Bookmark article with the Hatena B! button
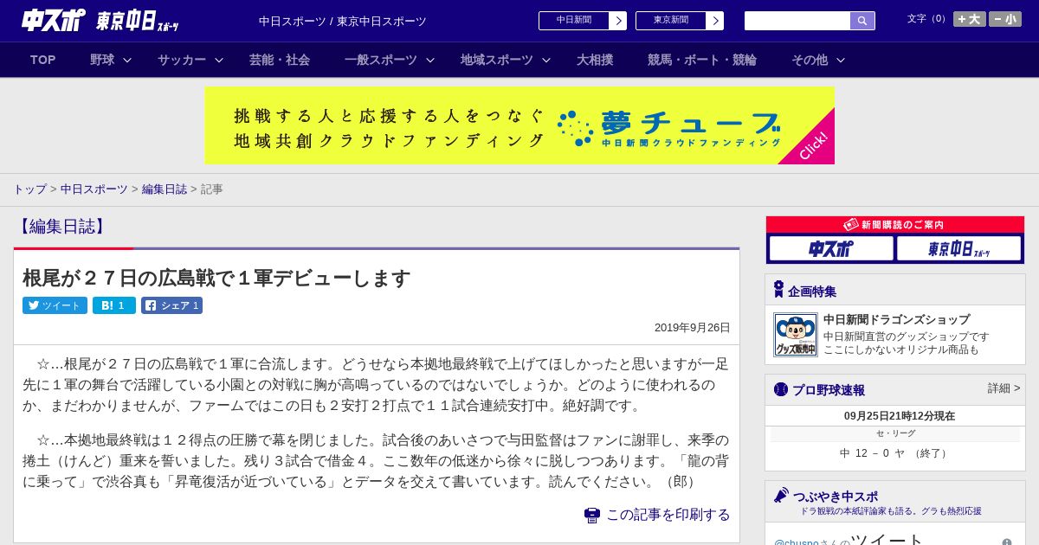The image size is (1039, 545). click(114, 305)
